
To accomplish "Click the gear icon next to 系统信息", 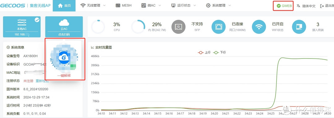I will (8, 47).
